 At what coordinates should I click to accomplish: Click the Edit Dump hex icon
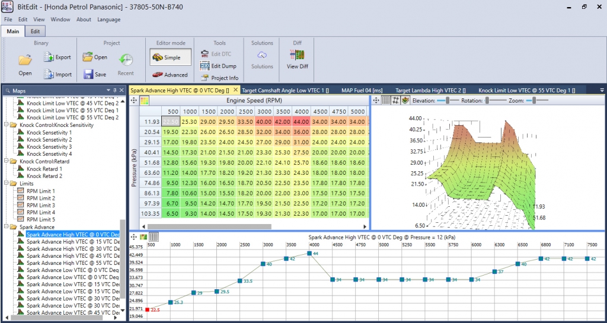point(205,66)
